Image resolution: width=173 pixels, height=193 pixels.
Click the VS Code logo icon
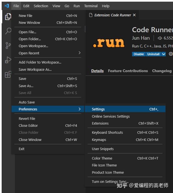click(7, 6)
